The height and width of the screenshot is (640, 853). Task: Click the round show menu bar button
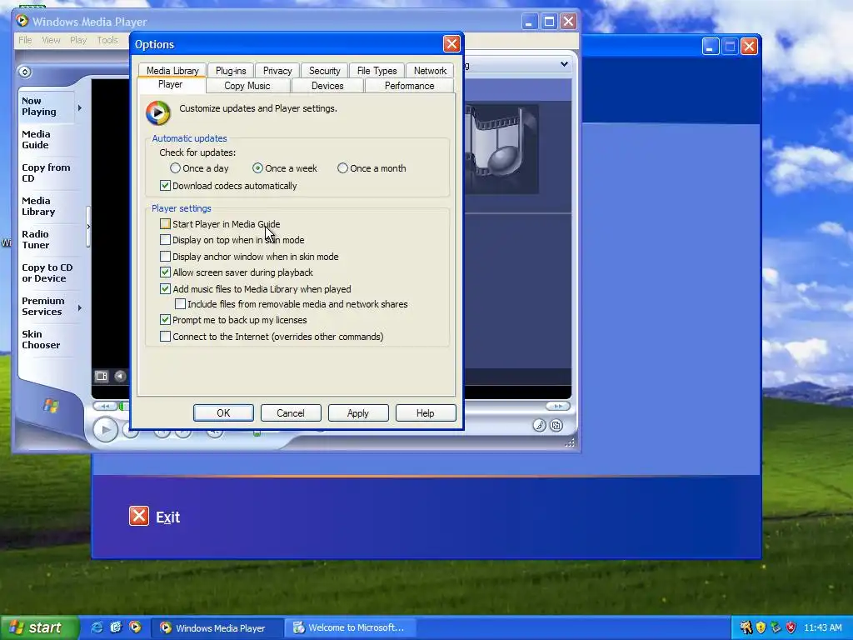[25, 72]
